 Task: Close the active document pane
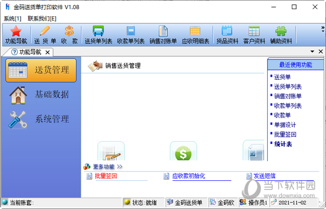click(321, 52)
